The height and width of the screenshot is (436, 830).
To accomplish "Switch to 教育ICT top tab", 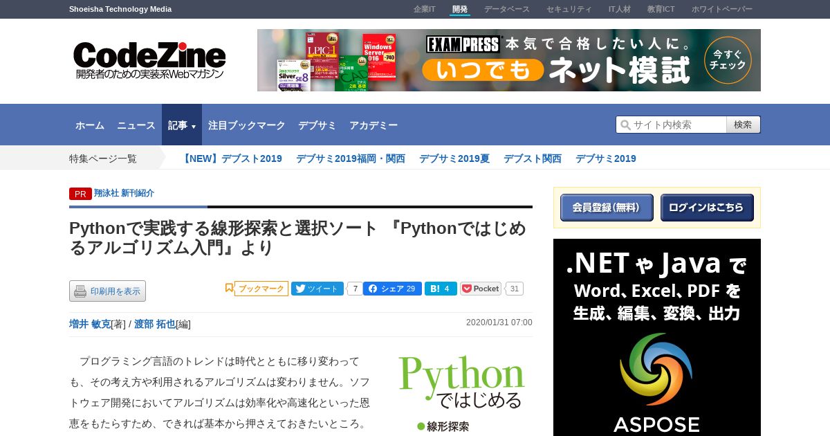I will click(x=661, y=9).
